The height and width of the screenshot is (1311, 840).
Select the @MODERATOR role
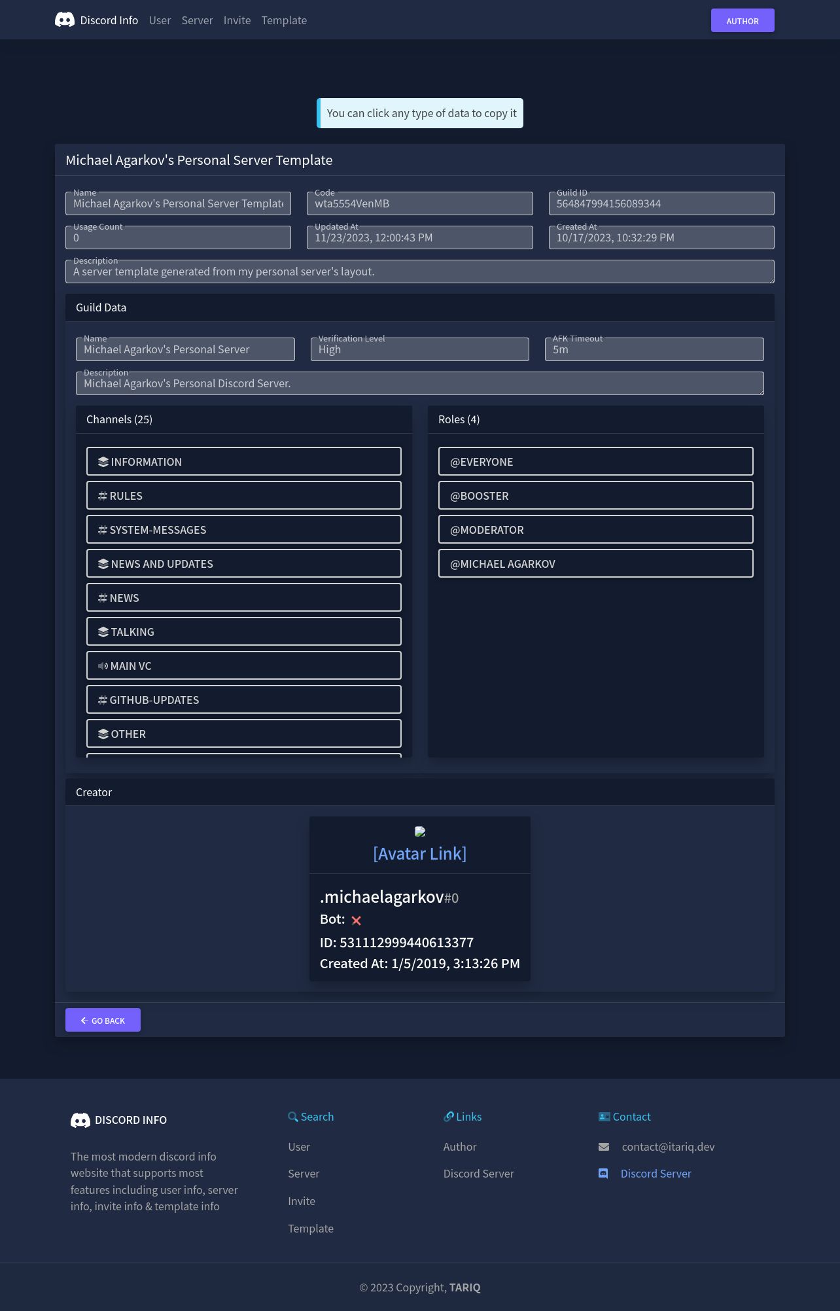coord(596,529)
